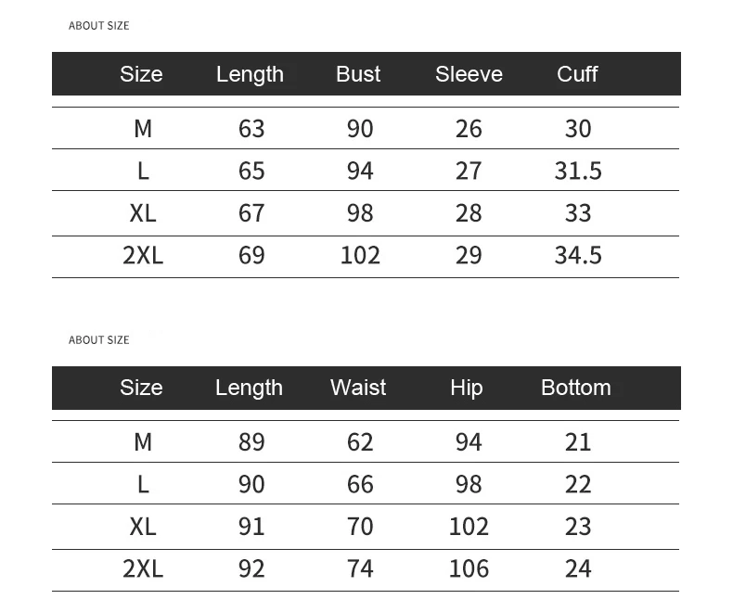Click the Bust column header
Viewport: 733px width, 612px height.
click(x=358, y=74)
